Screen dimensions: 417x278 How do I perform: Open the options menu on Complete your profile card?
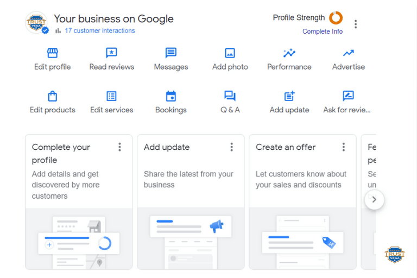point(119,147)
